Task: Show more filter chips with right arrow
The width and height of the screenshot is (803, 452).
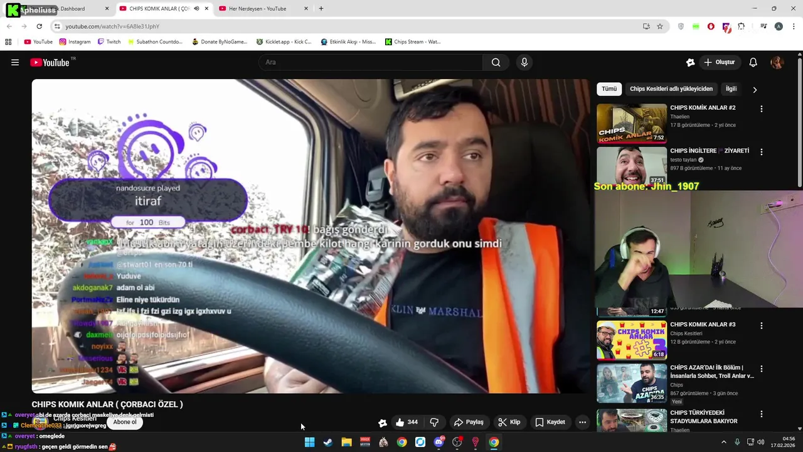Action: pos(755,90)
